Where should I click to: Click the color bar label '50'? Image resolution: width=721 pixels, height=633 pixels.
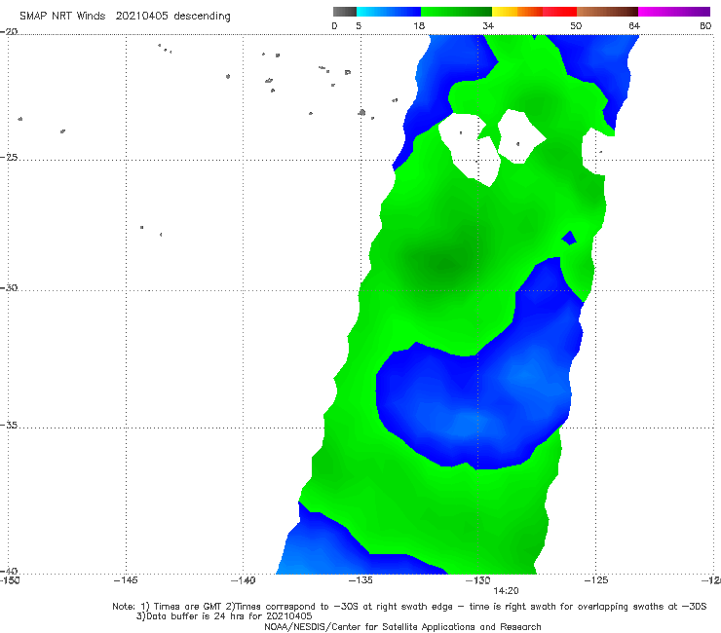576,25
